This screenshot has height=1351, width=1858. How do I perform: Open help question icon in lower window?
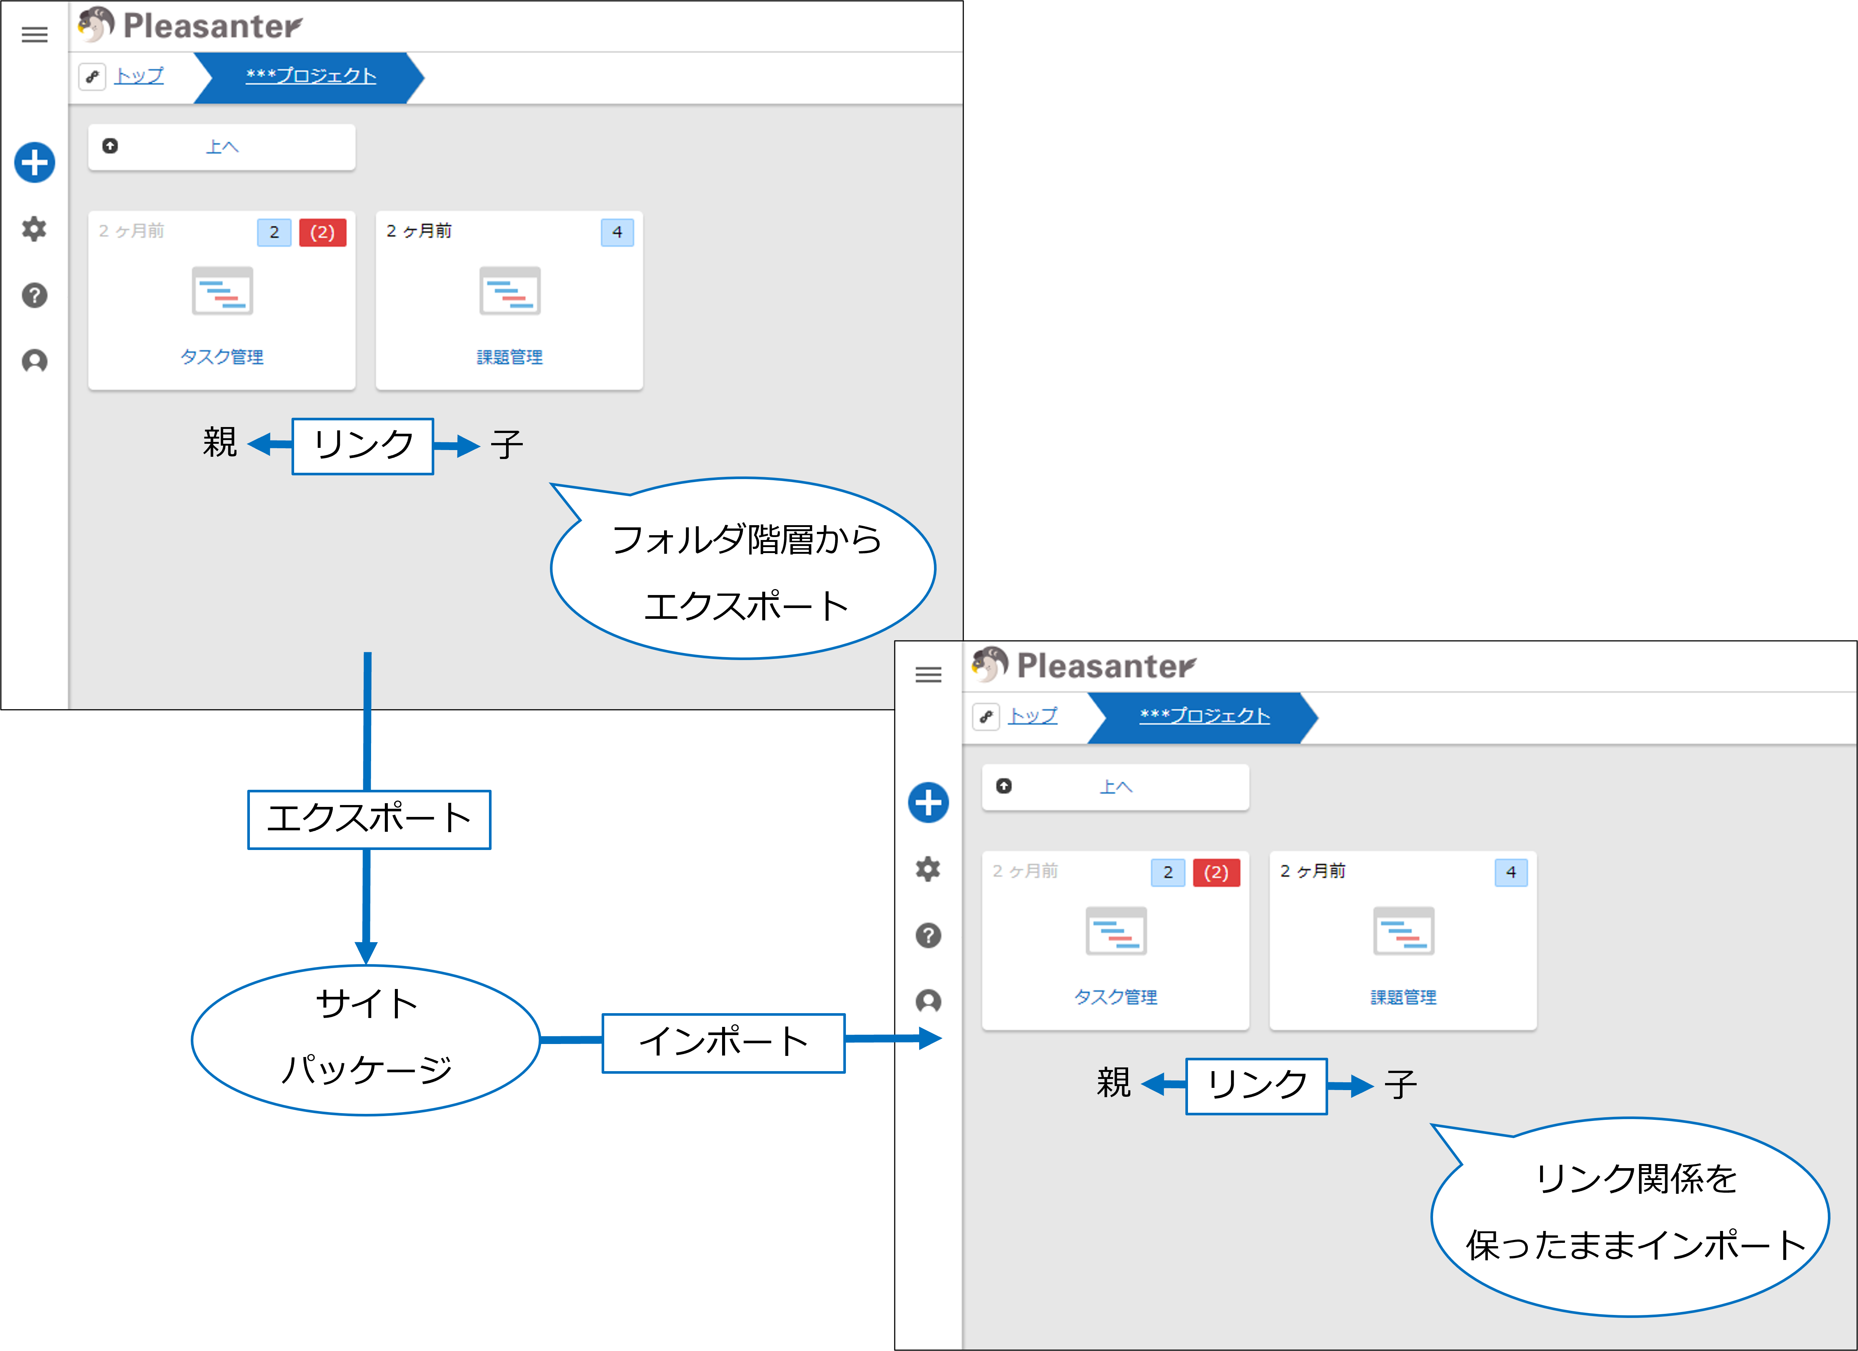(x=928, y=936)
